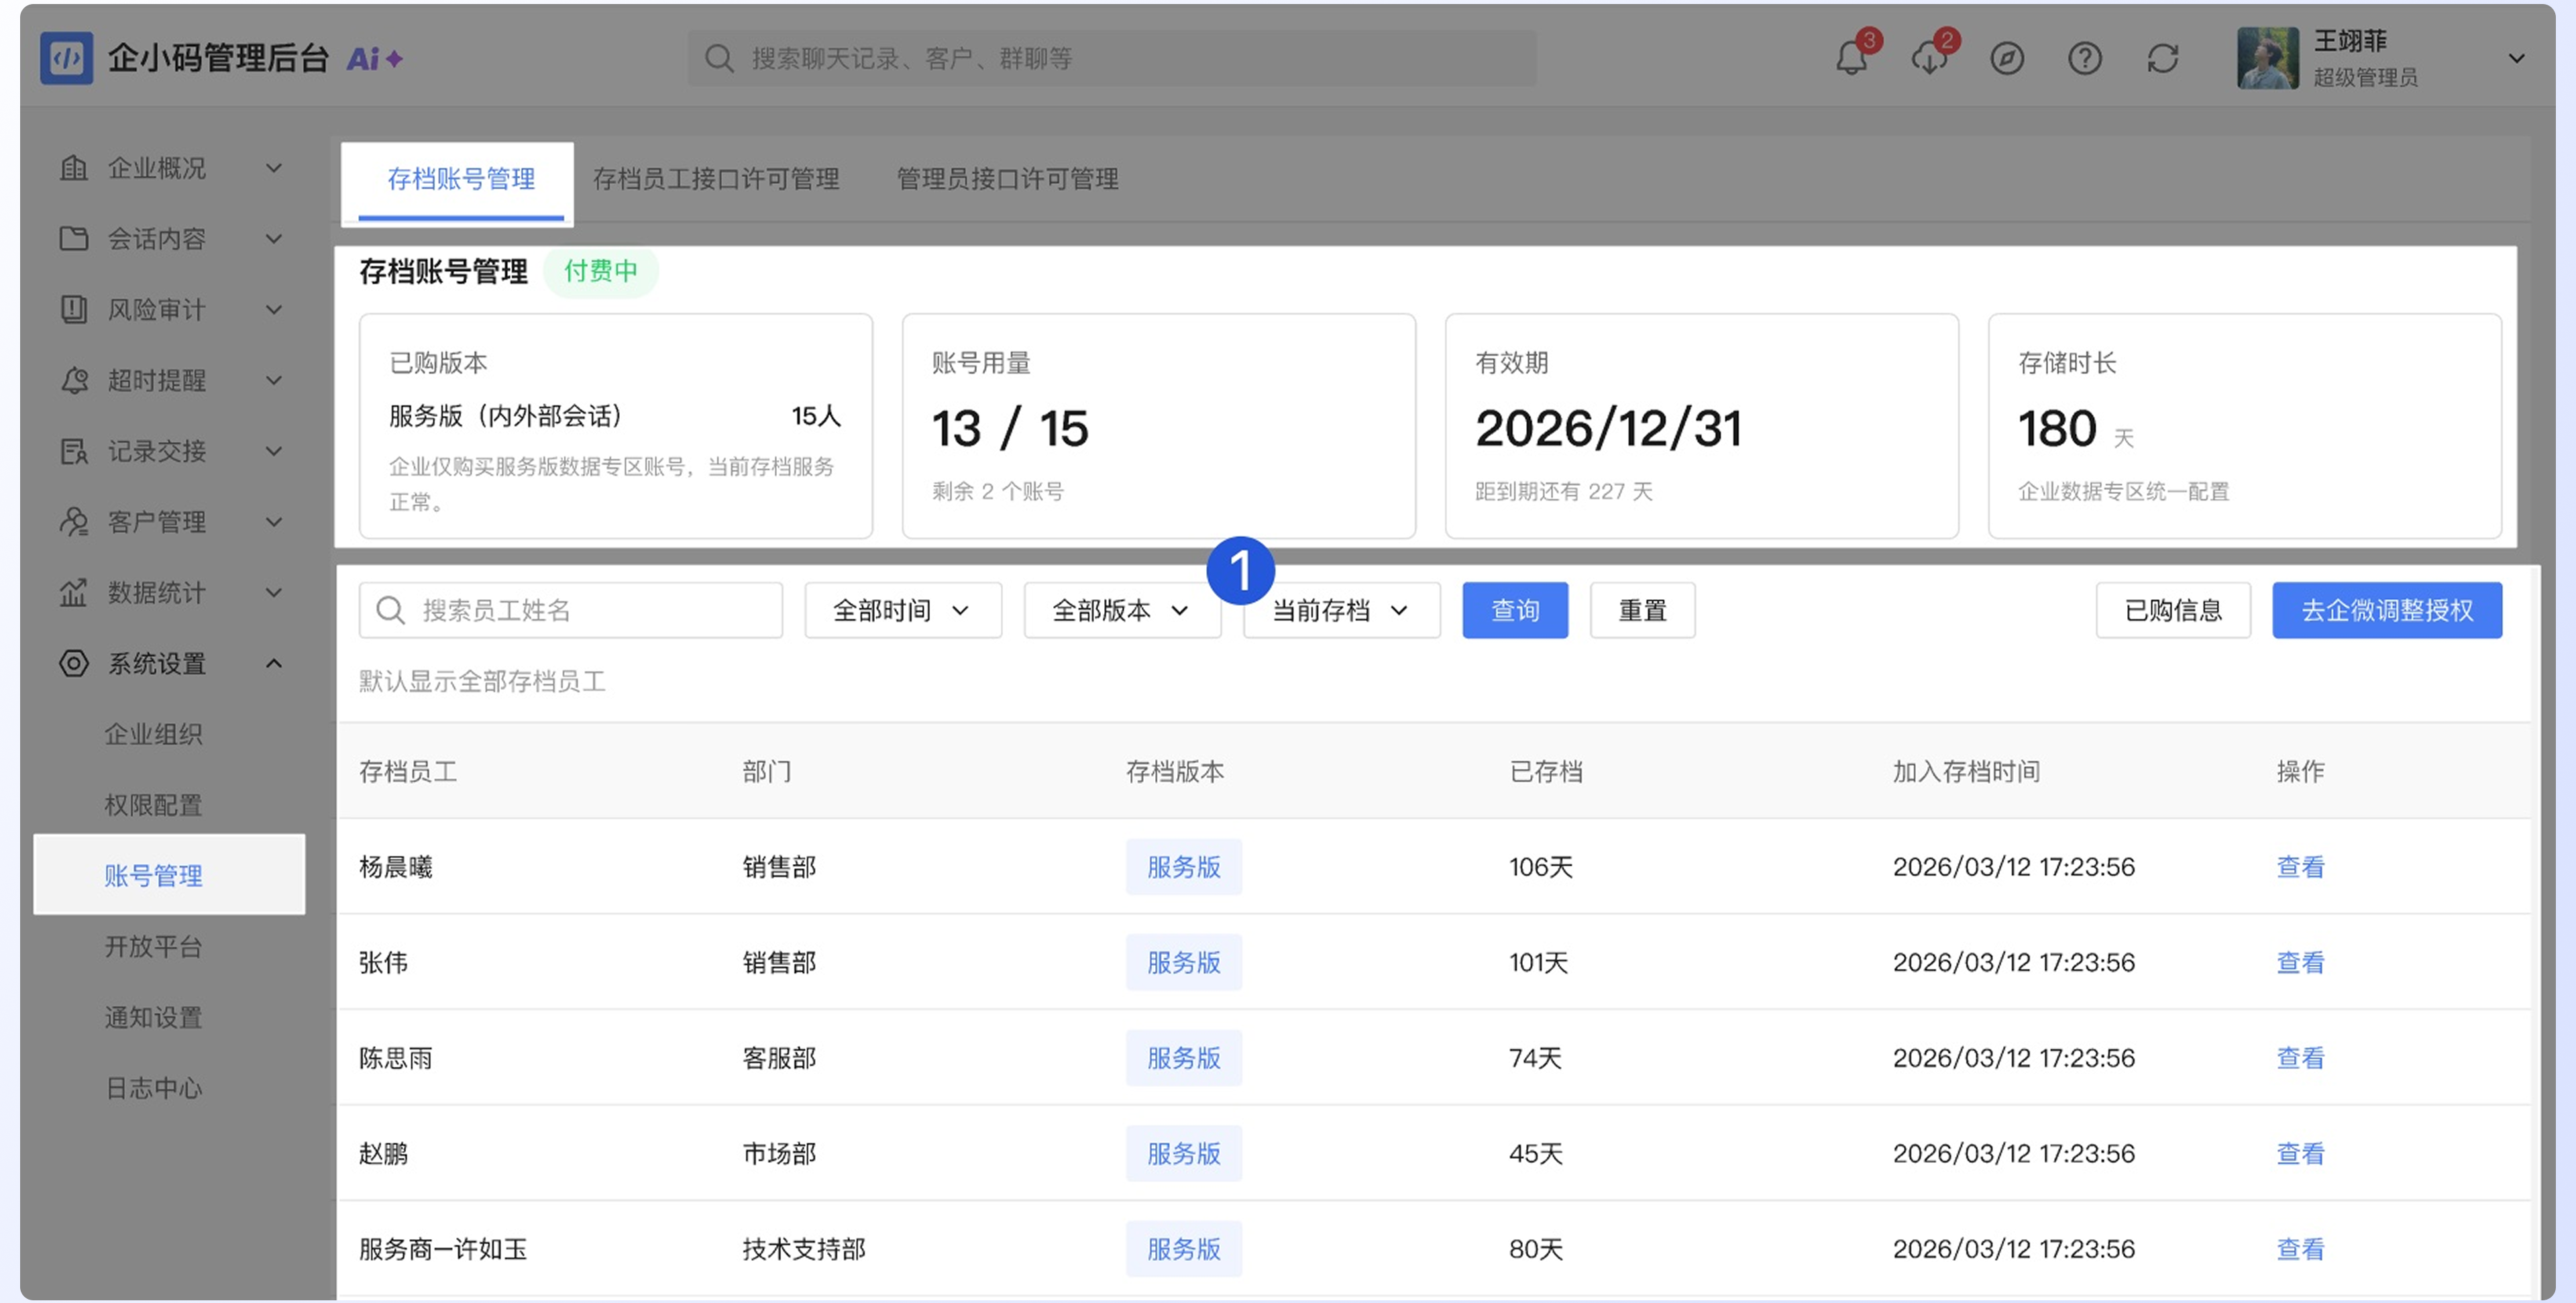Click the 风险审计 sidebar icon
Viewport: 2576px width, 1303px height.
point(73,309)
